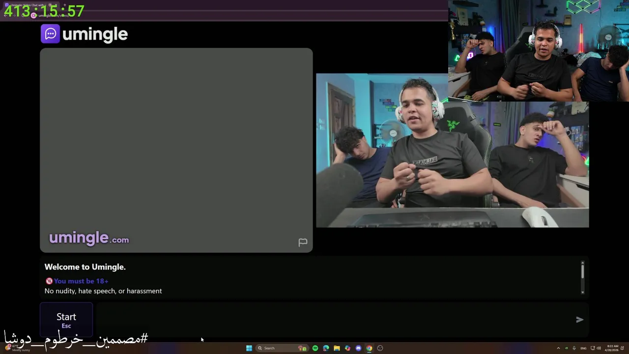Show hidden system tray icons

[x=558, y=348]
